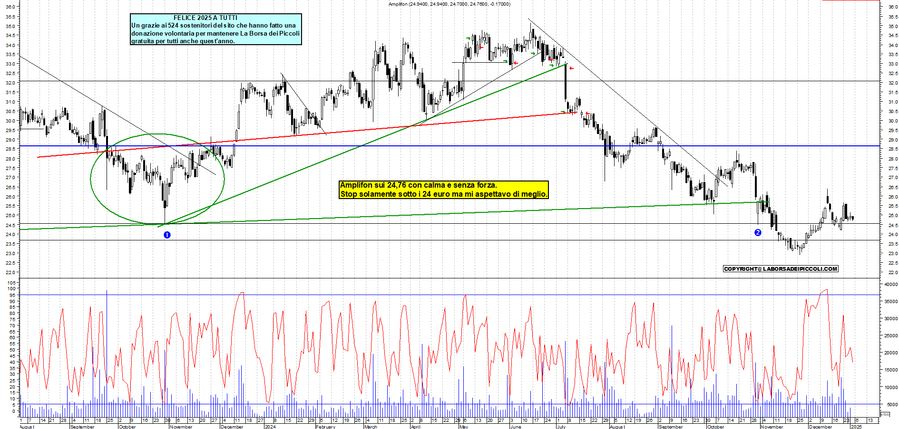Click the '22.0' value on left price scale
Viewport: 899px width, 429px height.
[x=10, y=273]
